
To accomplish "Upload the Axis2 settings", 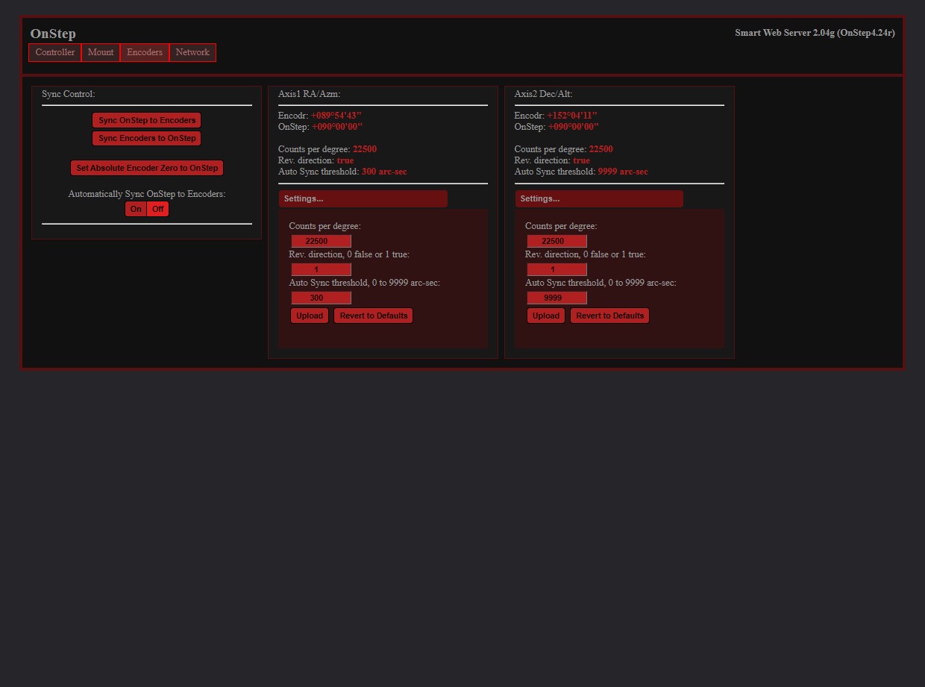I will point(546,316).
